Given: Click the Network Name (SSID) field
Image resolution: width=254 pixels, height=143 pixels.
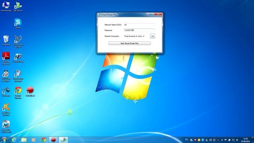Looking at the screenshot, I should click(139, 25).
